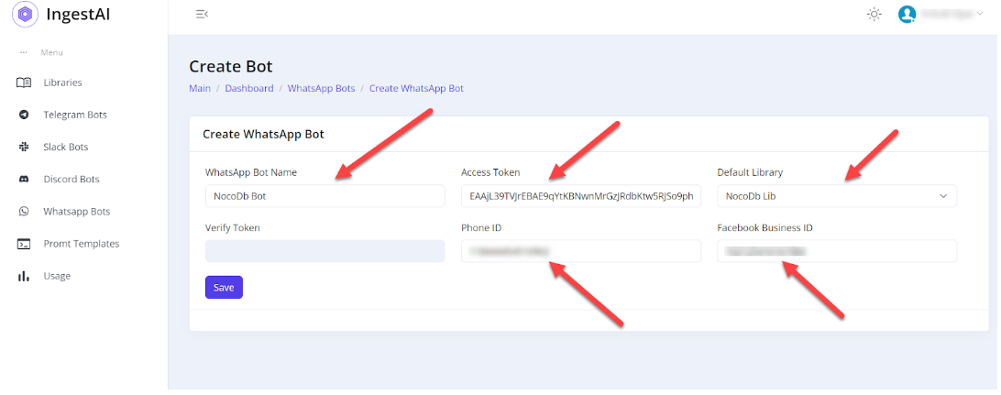Image resolution: width=1001 pixels, height=395 pixels.
Task: Click the Access Token label
Action: (490, 172)
